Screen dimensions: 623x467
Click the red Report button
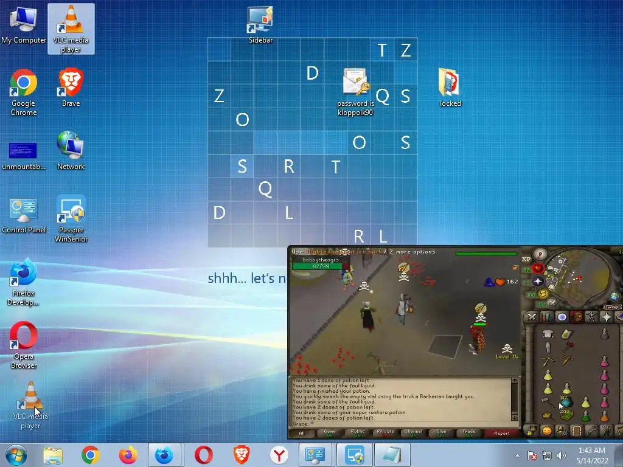point(502,433)
